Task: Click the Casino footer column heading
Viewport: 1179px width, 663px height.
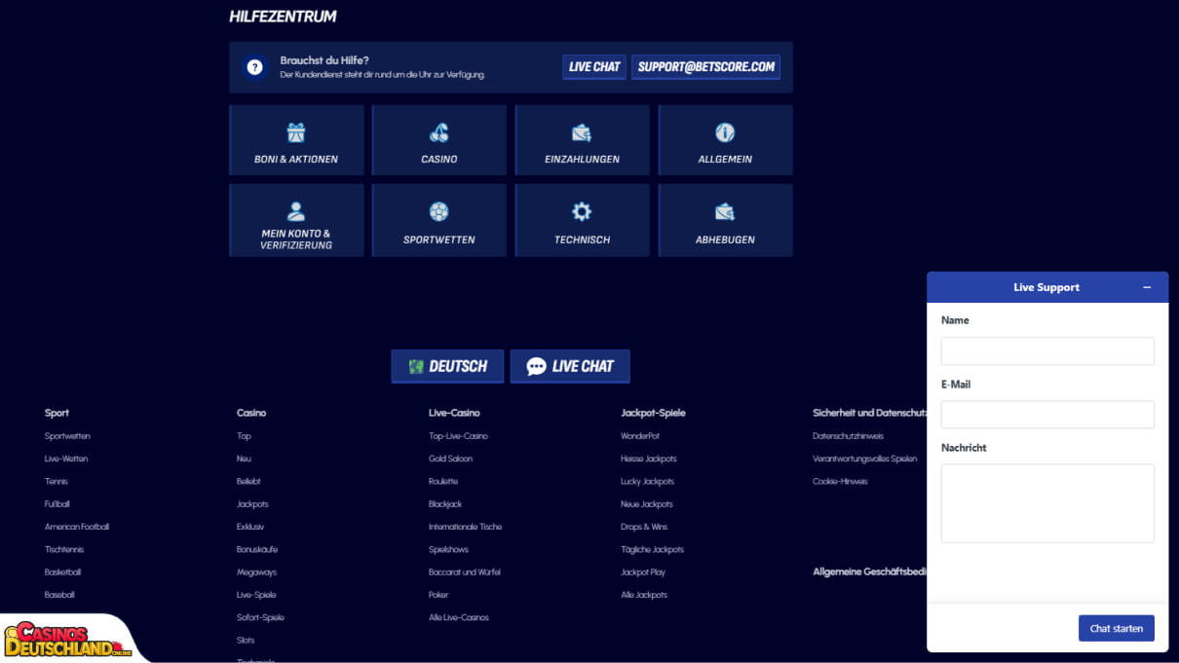Action: [251, 413]
